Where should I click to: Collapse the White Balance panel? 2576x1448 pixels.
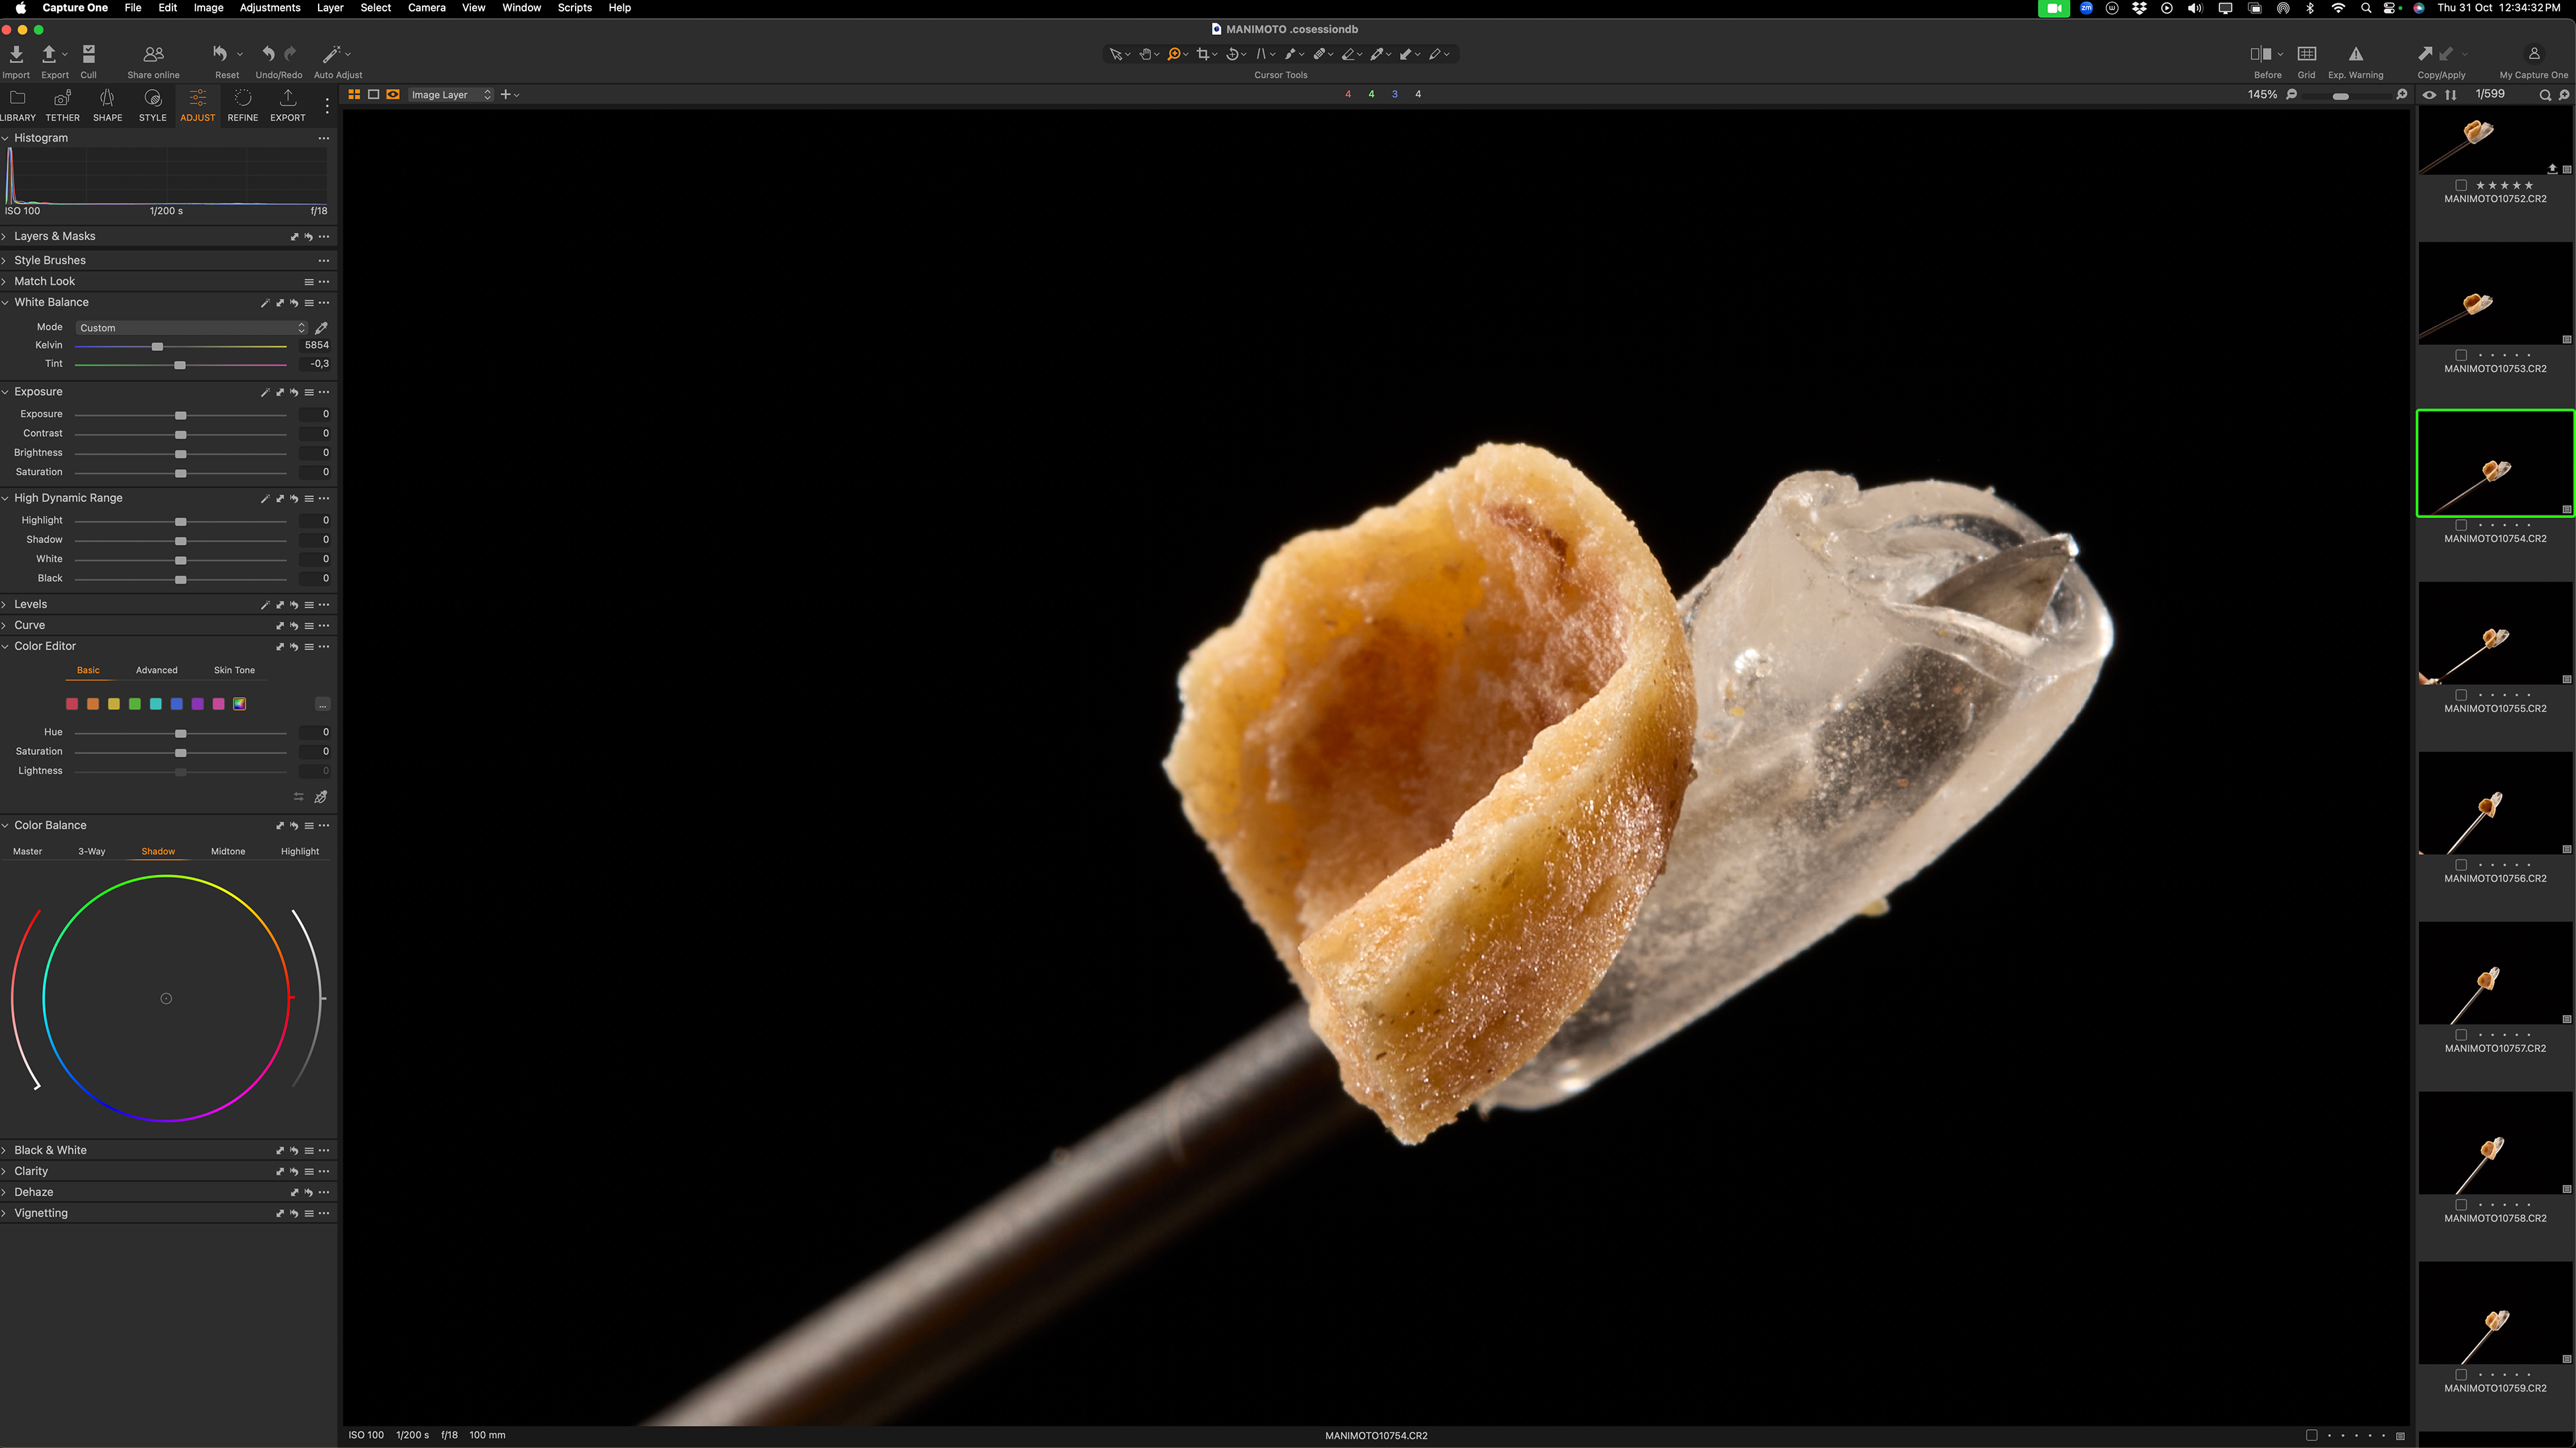[x=5, y=302]
